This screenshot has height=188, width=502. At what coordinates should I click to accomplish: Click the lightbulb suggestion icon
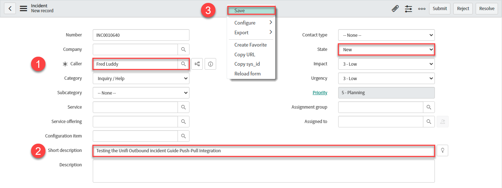tap(442, 150)
